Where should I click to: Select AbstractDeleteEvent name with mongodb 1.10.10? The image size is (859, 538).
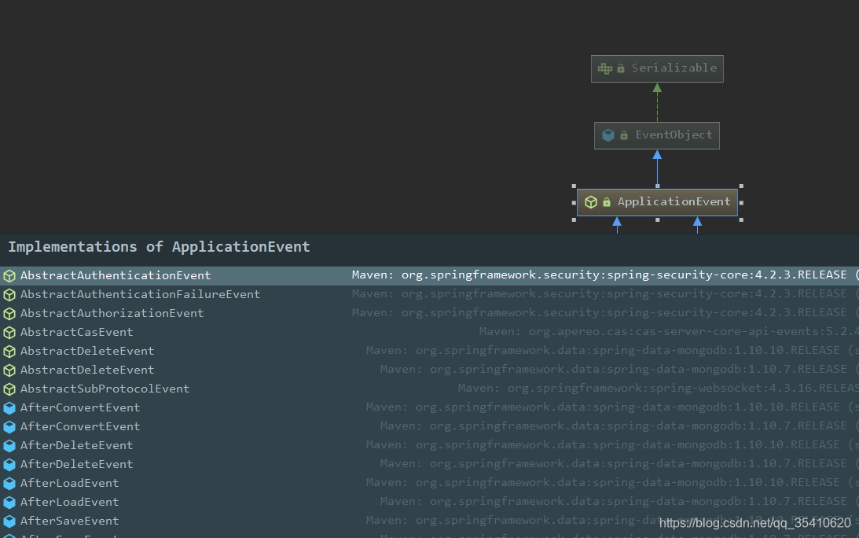tap(87, 351)
